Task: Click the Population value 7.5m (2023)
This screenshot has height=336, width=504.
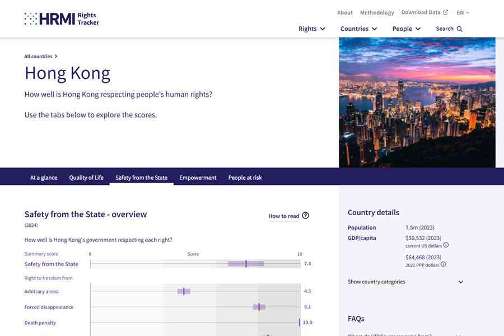Action: pos(420,227)
